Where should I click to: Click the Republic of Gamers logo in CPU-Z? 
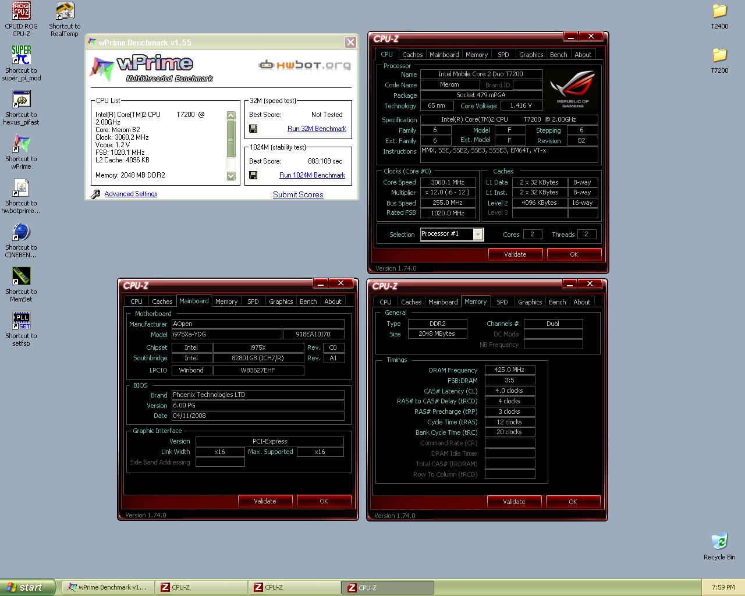pyautogui.click(x=573, y=89)
